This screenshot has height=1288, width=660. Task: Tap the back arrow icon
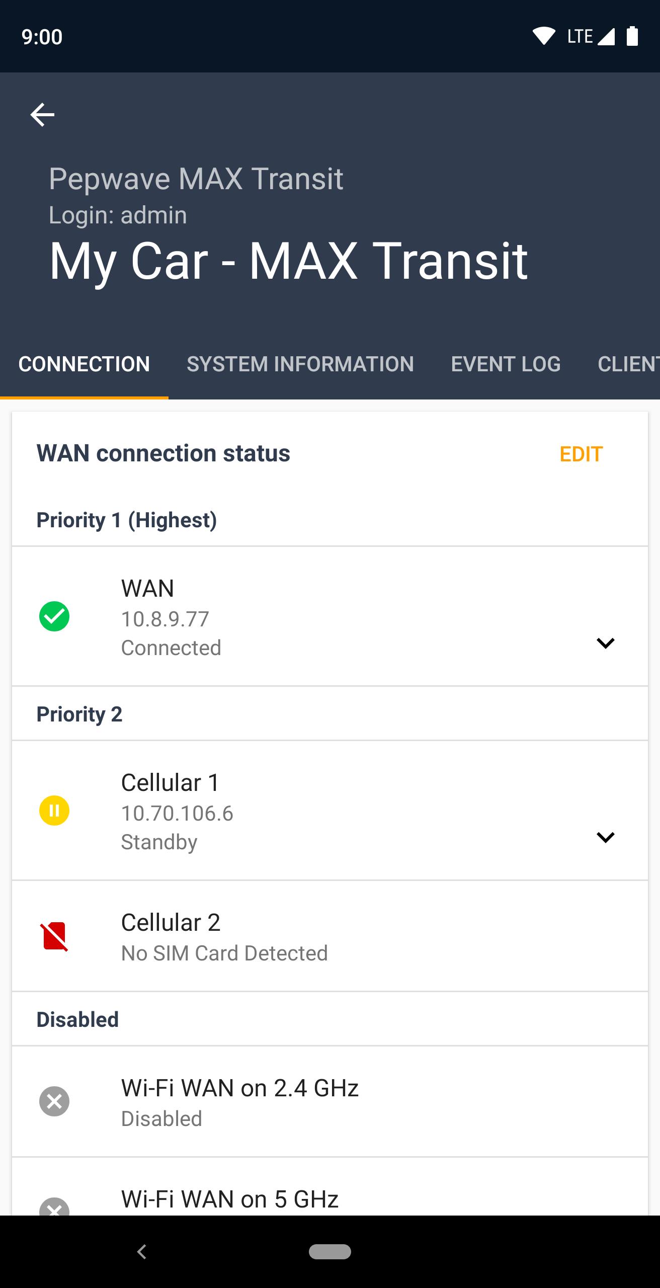point(42,115)
